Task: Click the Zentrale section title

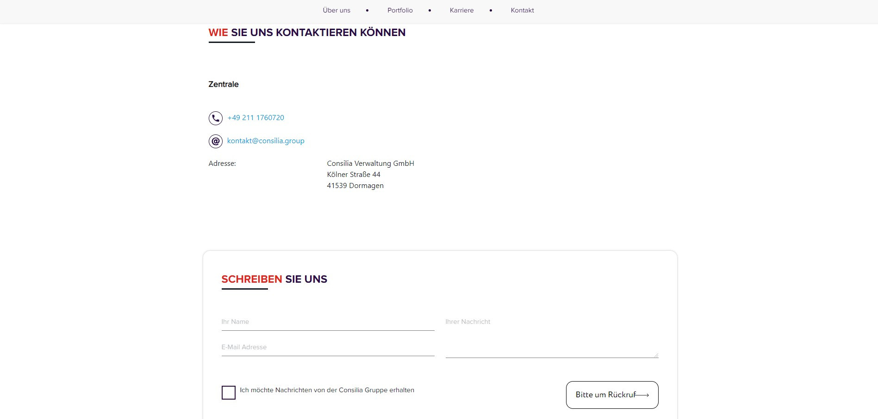Action: click(224, 85)
